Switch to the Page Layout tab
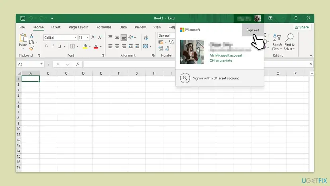This screenshot has width=330, height=186. (x=79, y=27)
